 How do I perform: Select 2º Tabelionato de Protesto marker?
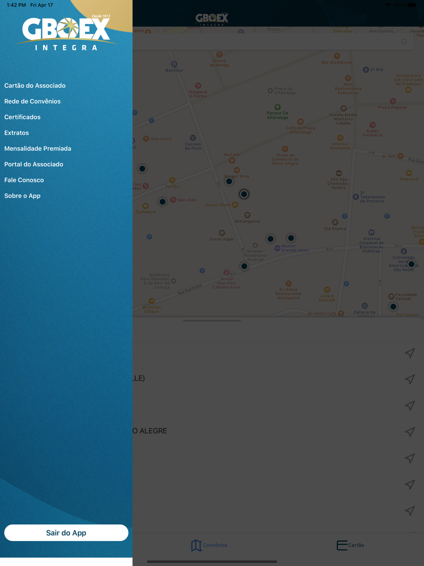point(356,197)
